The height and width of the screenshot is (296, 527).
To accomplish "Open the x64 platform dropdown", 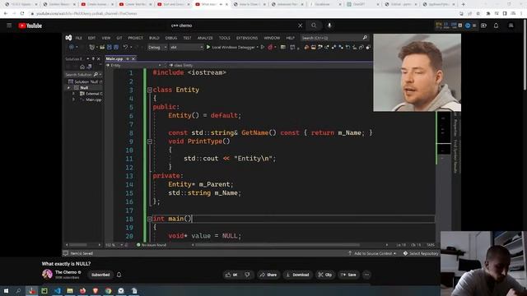I will pos(187,48).
